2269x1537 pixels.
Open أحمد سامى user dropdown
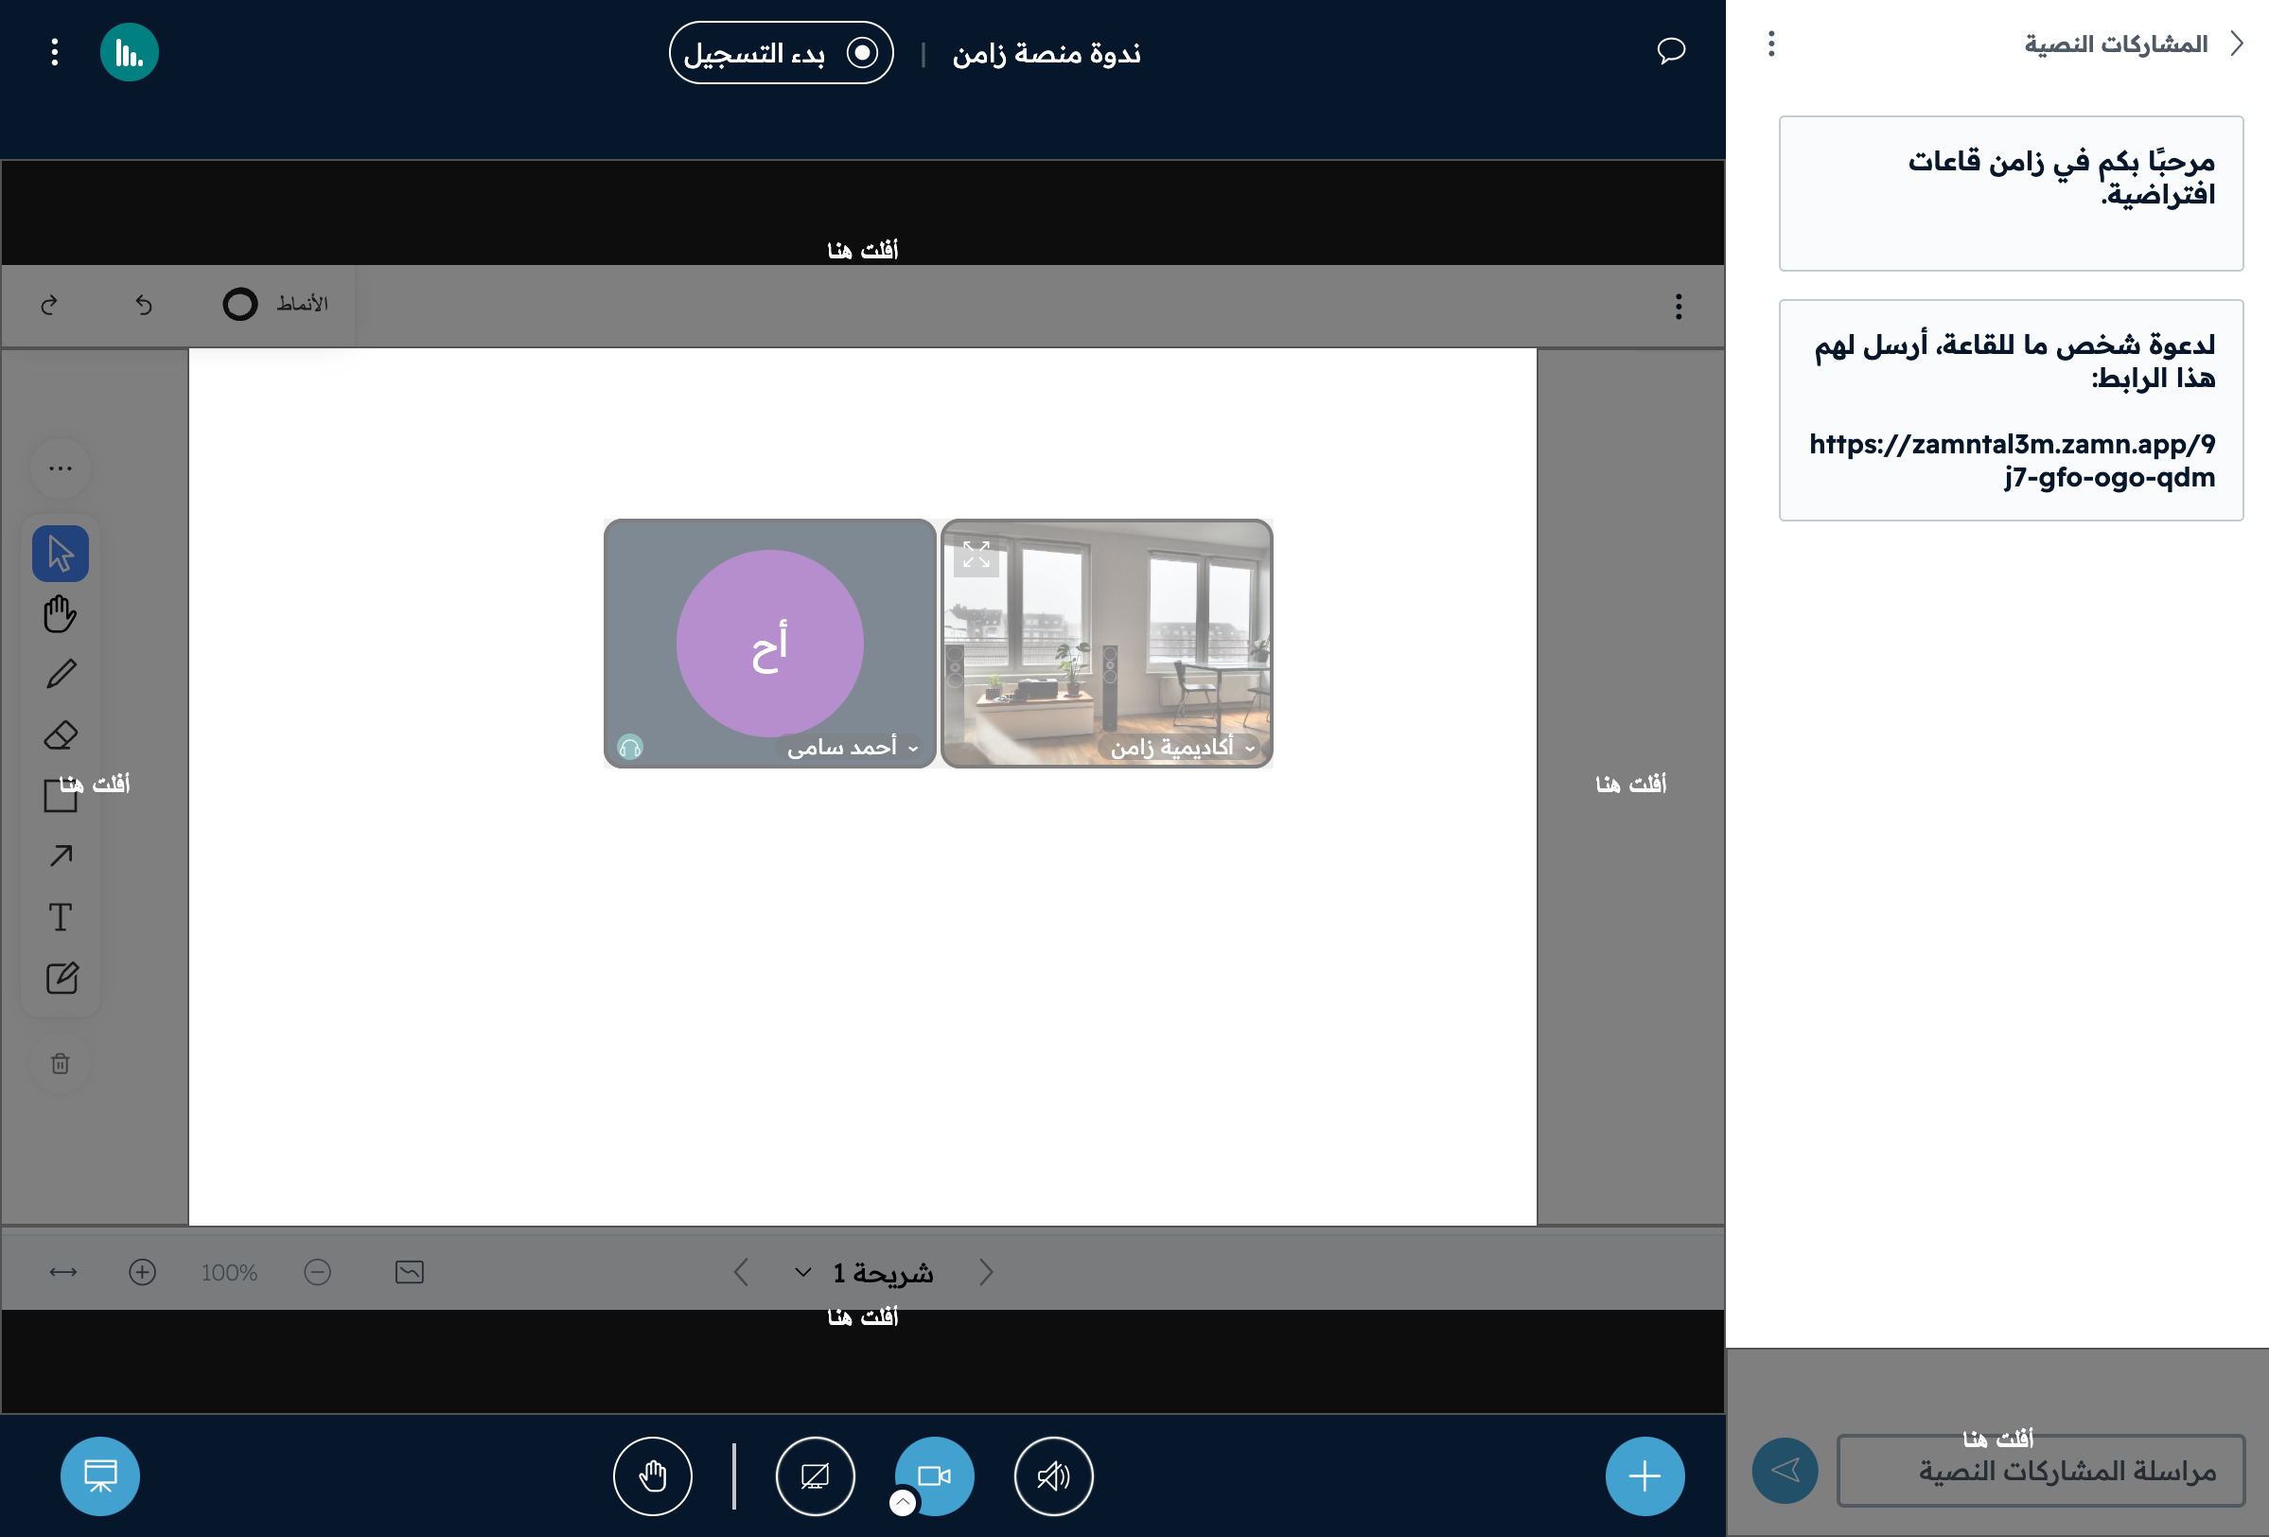(x=852, y=747)
